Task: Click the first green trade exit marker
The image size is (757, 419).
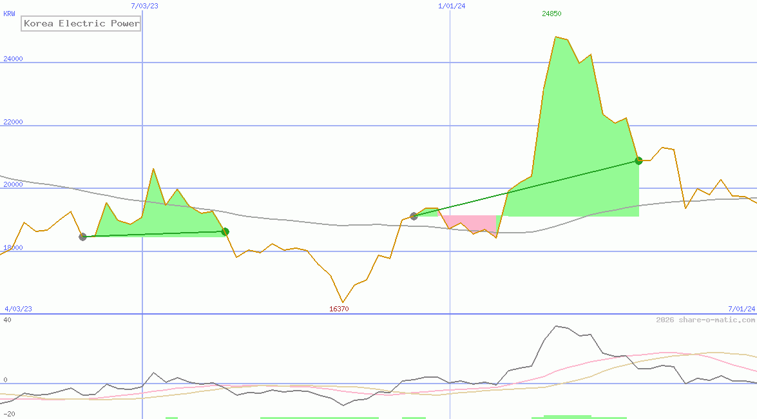Action: pos(225,231)
